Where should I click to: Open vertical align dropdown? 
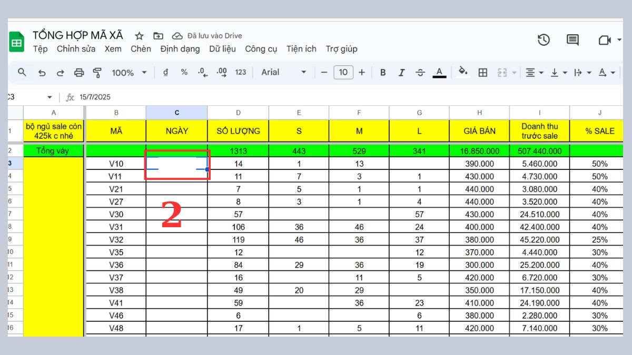[x=559, y=73]
